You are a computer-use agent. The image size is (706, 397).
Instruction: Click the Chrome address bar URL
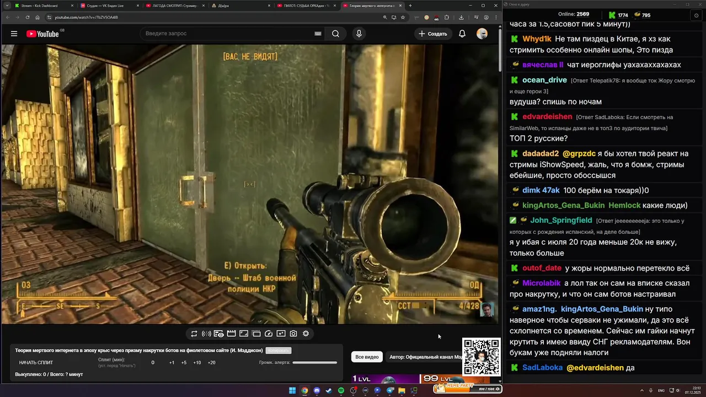coord(86,17)
